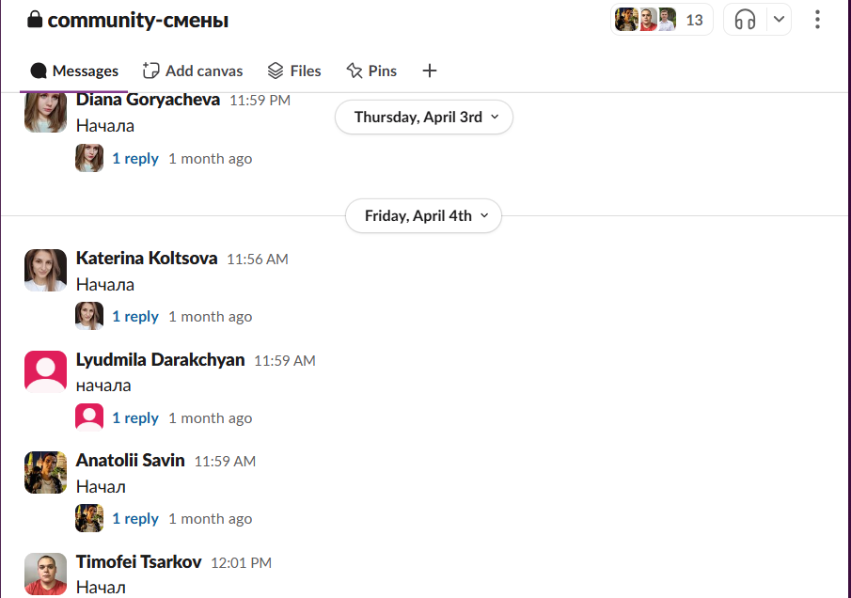Click Lyudmila Darakchyan's default pink avatar
The height and width of the screenshot is (598, 851).
coord(45,371)
